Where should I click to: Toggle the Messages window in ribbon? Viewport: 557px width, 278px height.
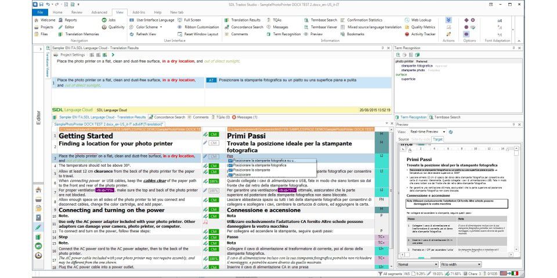277,27
